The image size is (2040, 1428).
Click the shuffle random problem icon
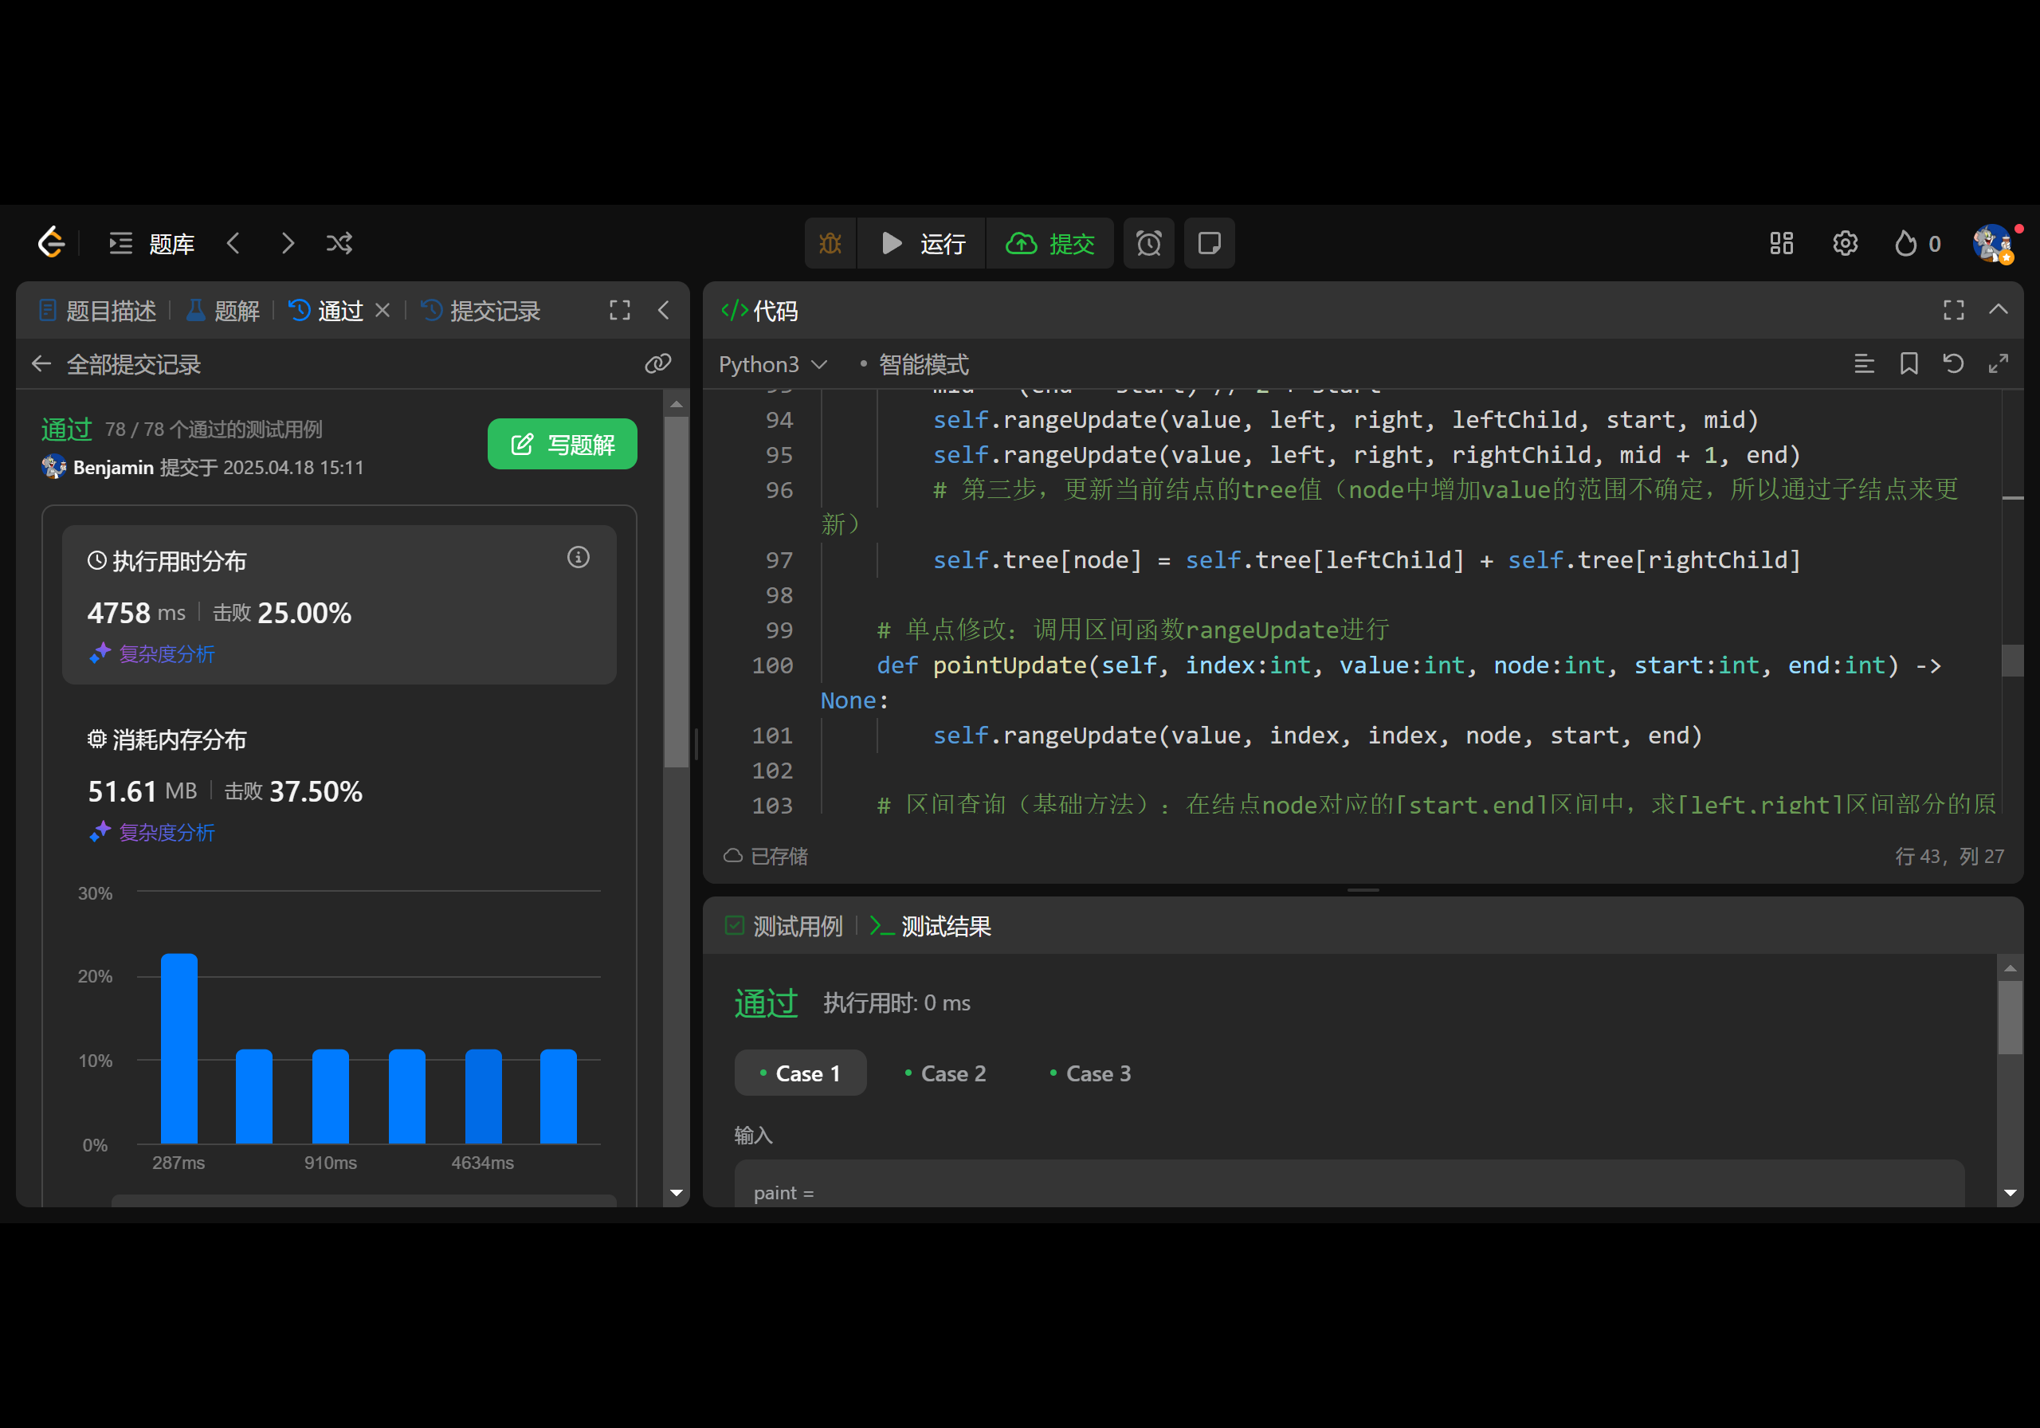coord(339,244)
